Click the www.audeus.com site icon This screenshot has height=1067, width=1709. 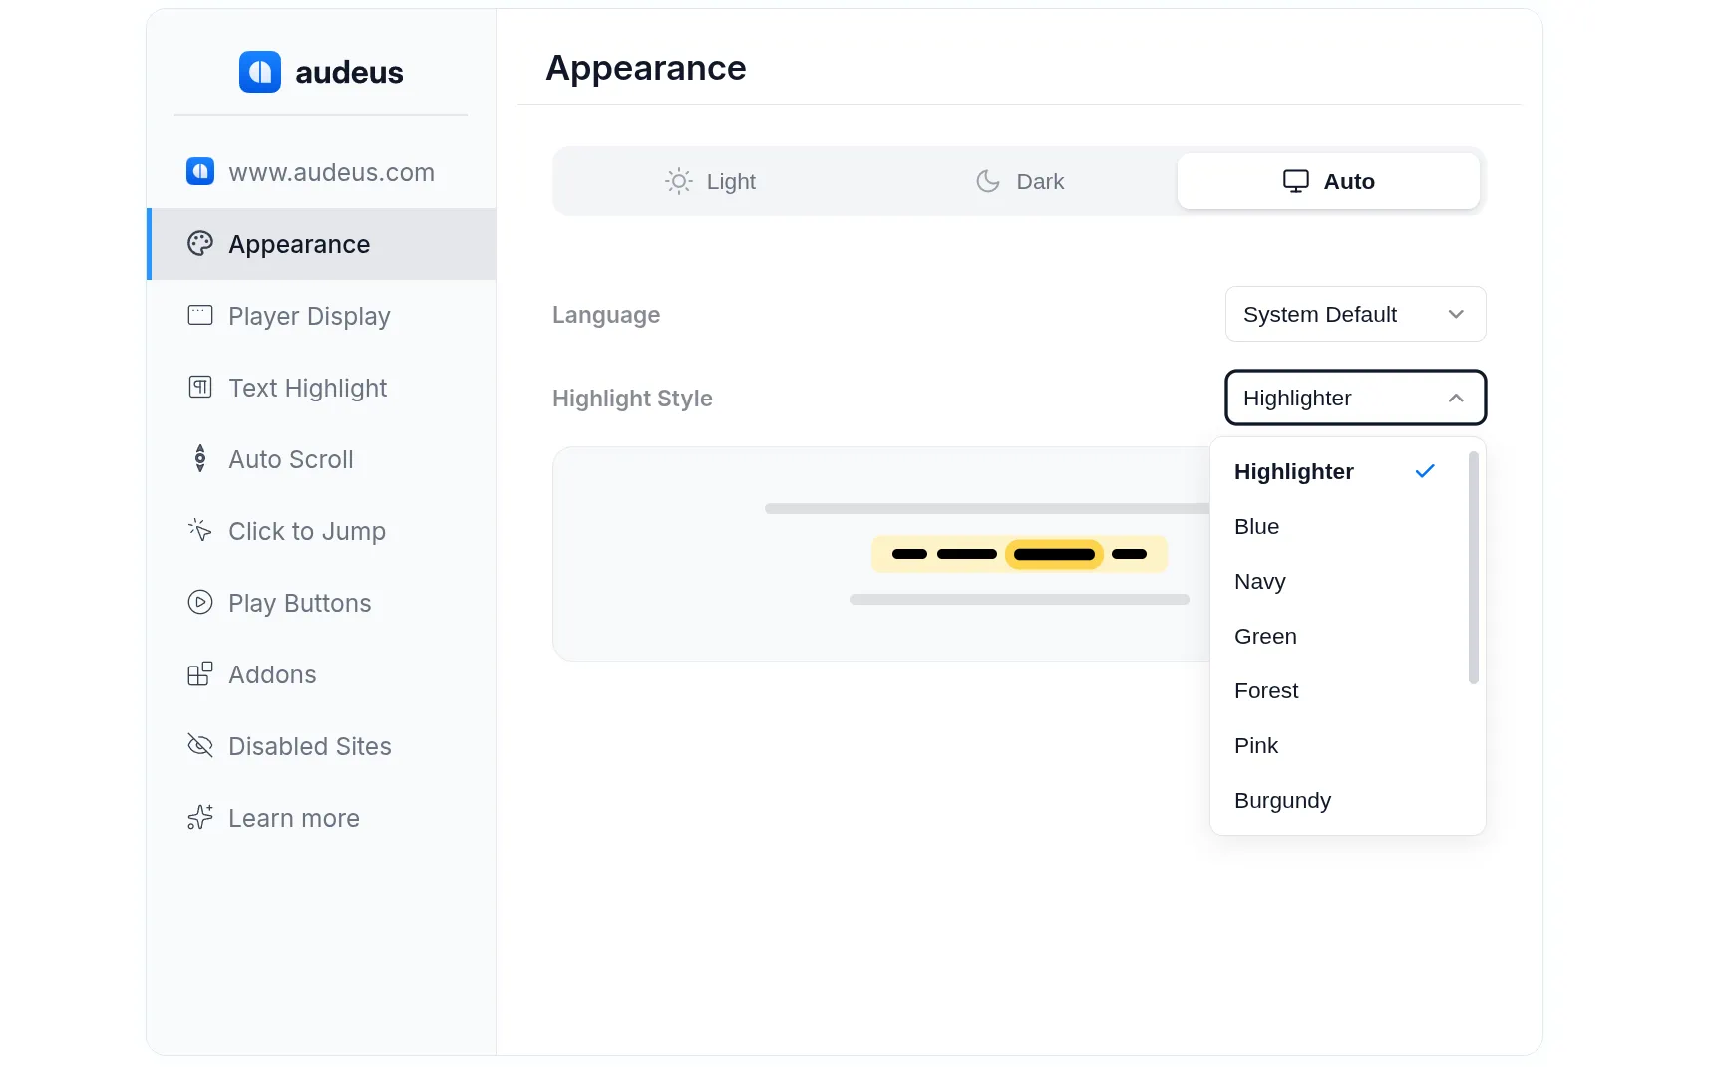[x=200, y=171]
